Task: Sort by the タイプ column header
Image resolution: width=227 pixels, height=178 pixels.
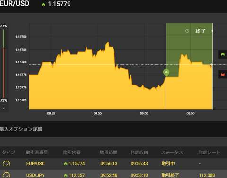Action: tap(9, 152)
